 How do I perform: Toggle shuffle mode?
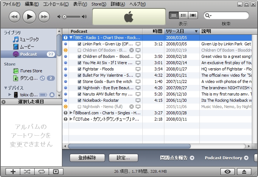tap(27, 172)
